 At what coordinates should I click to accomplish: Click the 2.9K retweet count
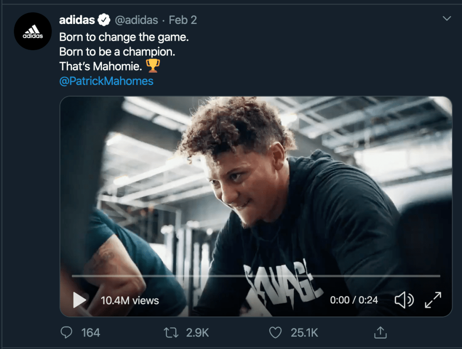[x=197, y=333]
